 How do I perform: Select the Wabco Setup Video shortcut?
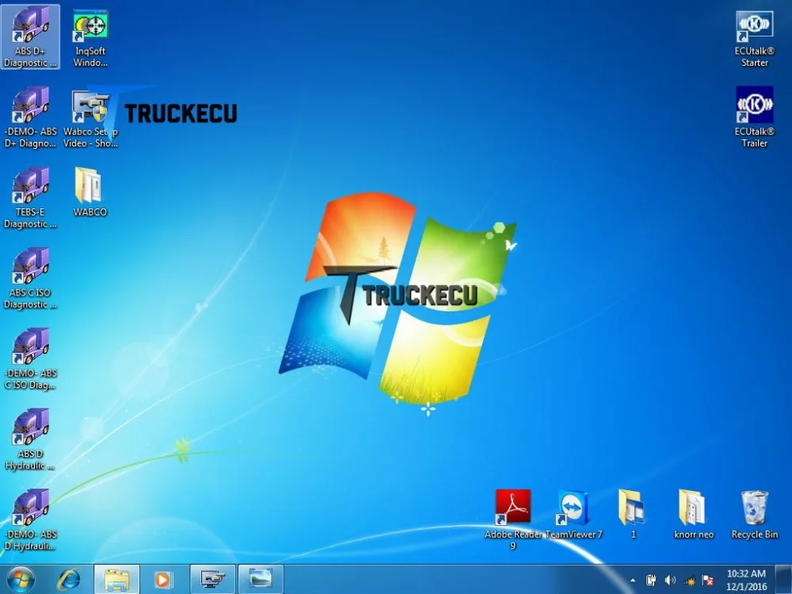coord(90,117)
